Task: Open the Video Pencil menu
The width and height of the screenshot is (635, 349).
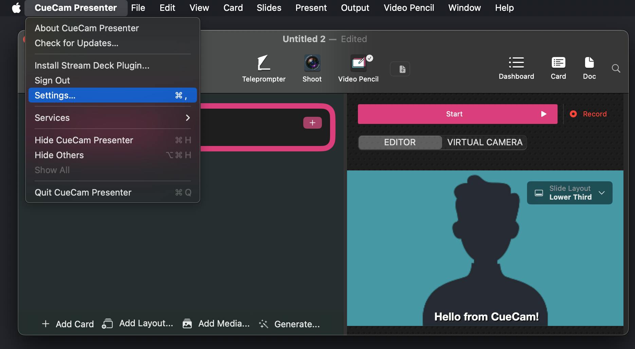Action: (x=409, y=8)
